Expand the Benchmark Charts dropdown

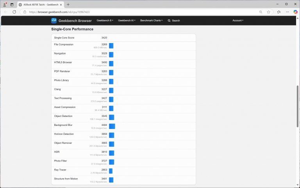pos(151,20)
